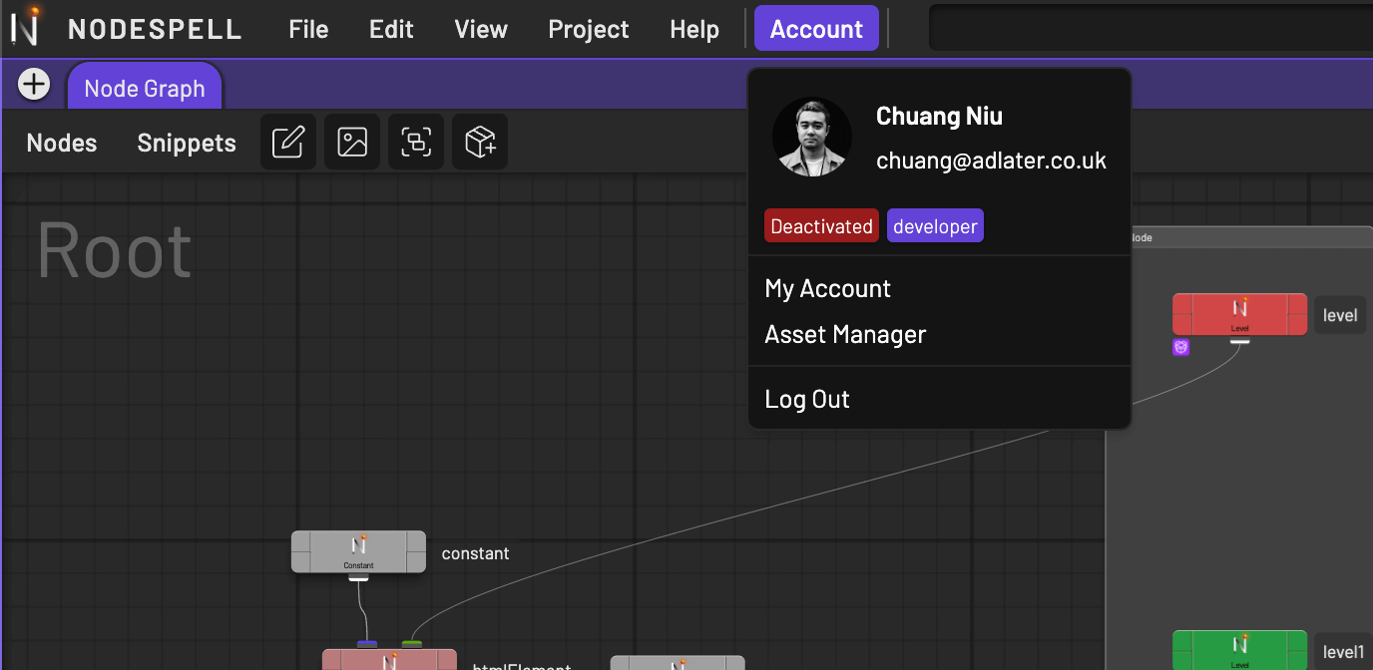1373x670 pixels.
Task: Select the grey Constant node
Action: point(358,550)
